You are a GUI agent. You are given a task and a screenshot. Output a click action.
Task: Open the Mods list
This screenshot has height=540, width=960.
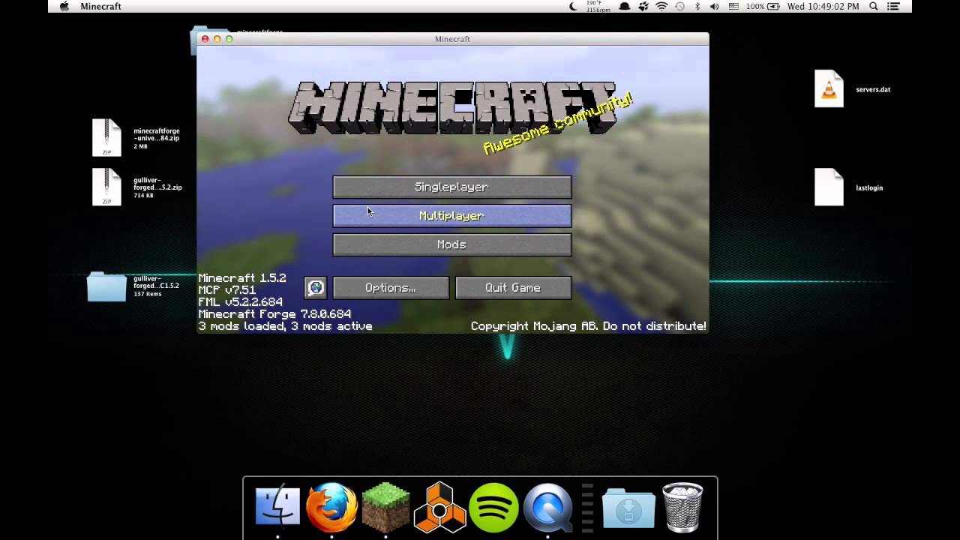coord(452,244)
